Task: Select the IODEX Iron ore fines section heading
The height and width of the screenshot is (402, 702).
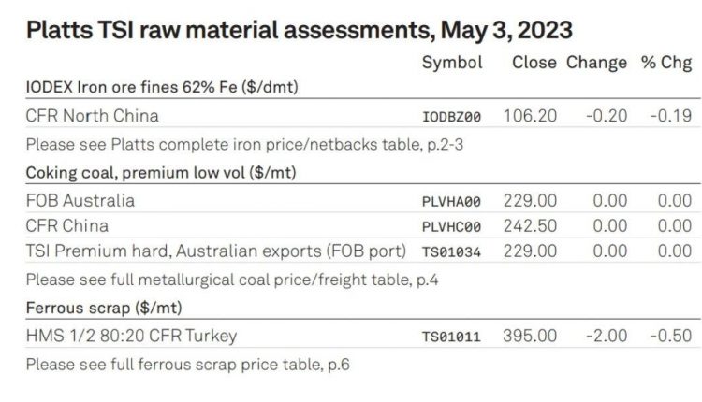Action: pos(162,87)
